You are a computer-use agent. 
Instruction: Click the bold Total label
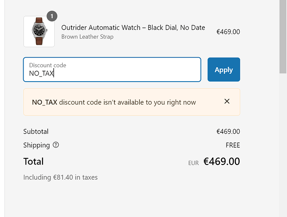coord(33,161)
